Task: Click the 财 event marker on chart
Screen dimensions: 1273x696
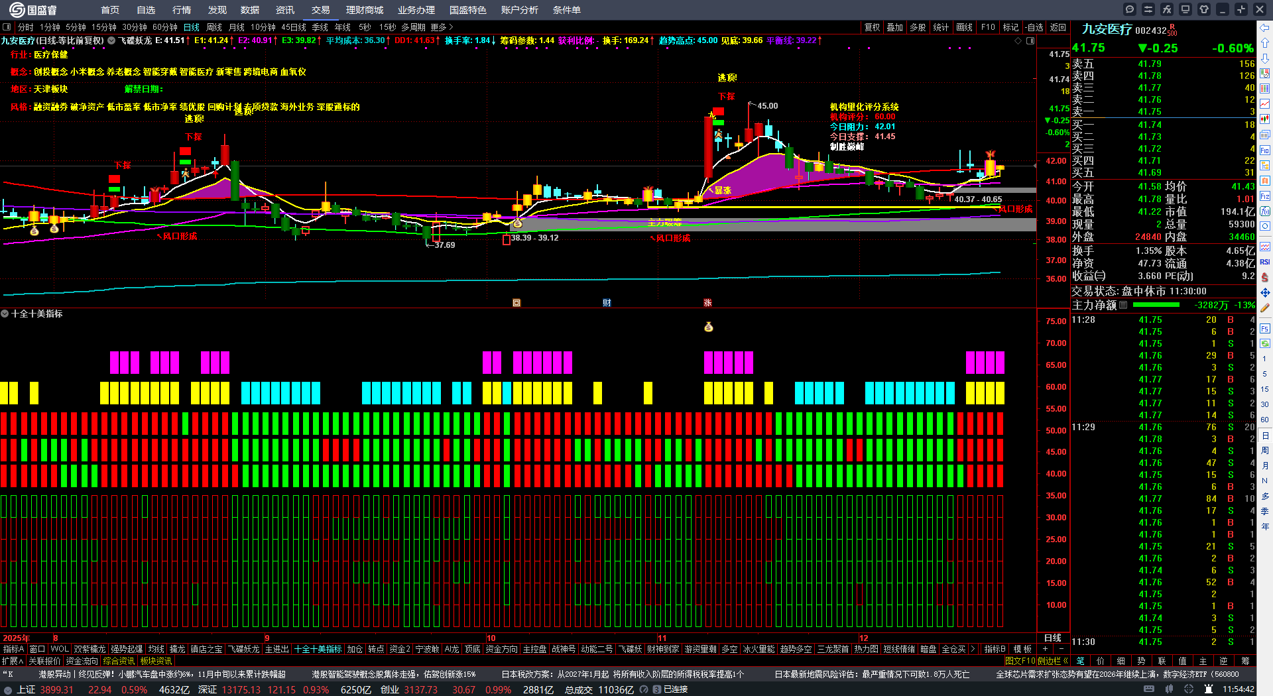Action: [x=607, y=303]
